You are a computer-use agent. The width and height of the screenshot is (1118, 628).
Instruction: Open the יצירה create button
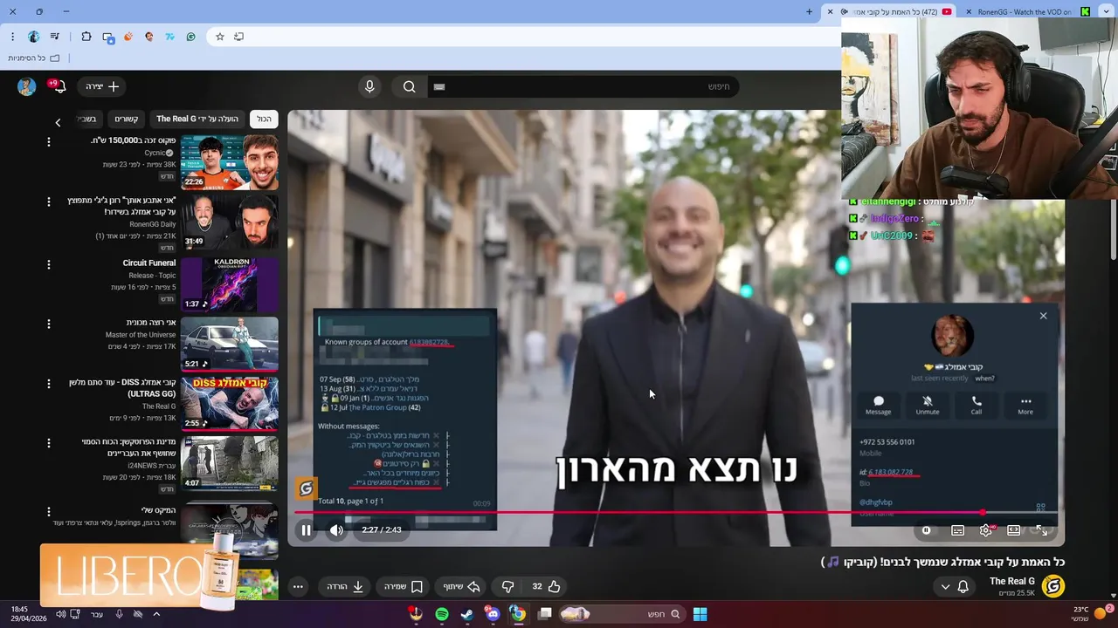103,86
